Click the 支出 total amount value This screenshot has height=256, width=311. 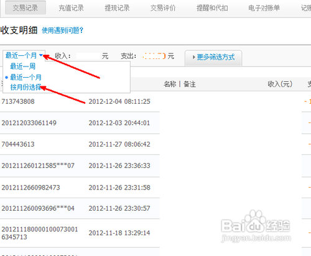point(154,56)
